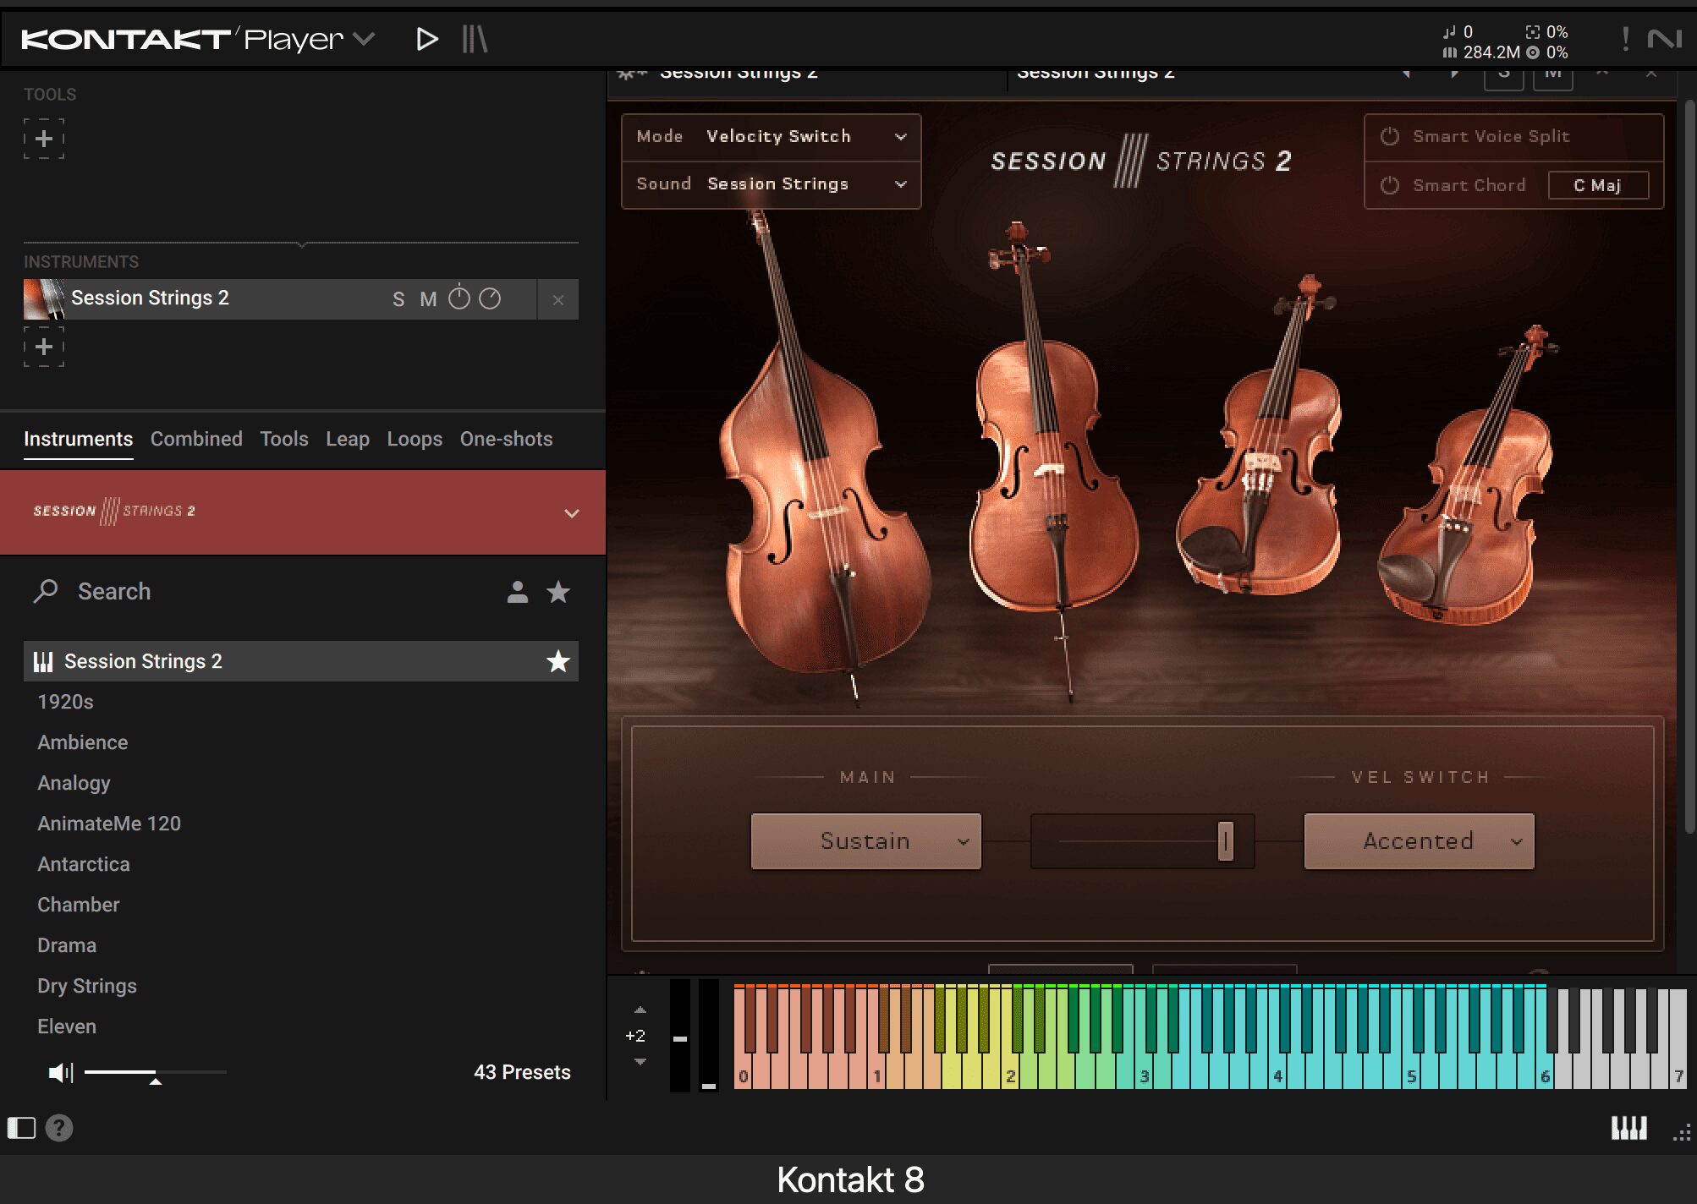This screenshot has width=1697, height=1204.
Task: Expand the Session Strings 2 library banner
Action: [572, 513]
